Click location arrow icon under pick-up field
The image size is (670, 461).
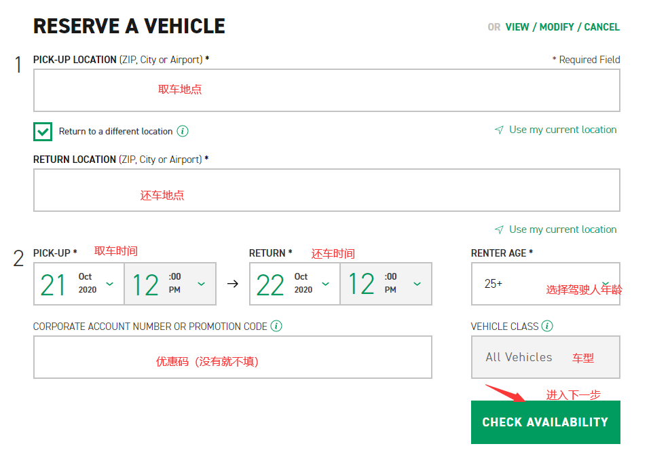pyautogui.click(x=499, y=130)
